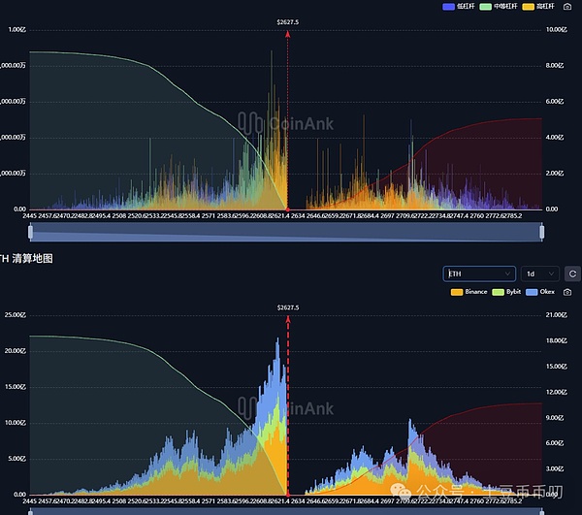582x515 pixels.
Task: Click the CoinAnk watermark logo in bottom chart
Action: pyautogui.click(x=287, y=408)
